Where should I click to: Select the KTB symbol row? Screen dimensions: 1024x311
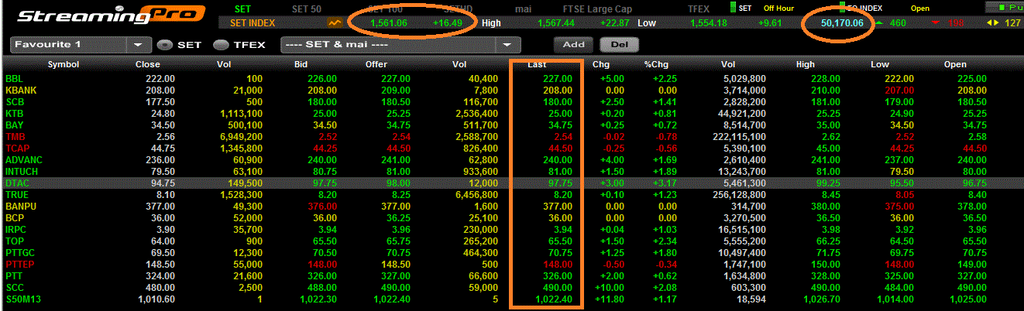point(512,114)
